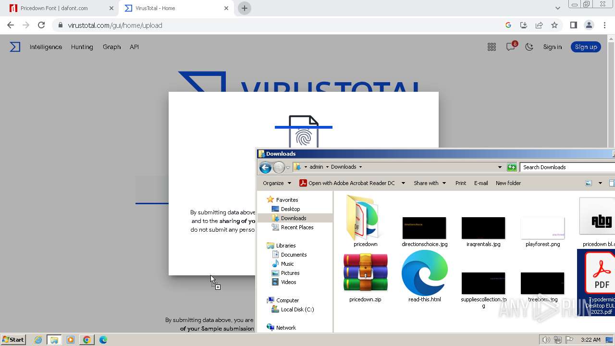Change view icon in Explorer toolbar
The image size is (615, 346).
(x=589, y=183)
